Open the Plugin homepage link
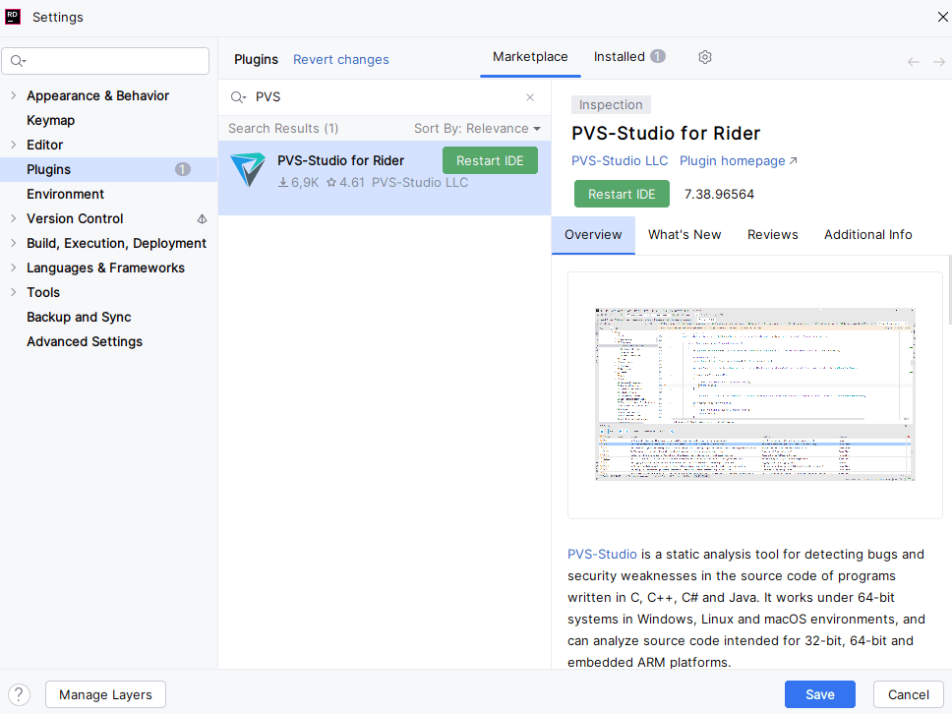952x714 pixels. click(738, 160)
